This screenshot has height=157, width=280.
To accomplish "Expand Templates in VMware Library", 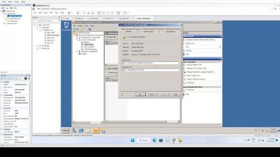I will pyautogui.click(x=37, y=46).
